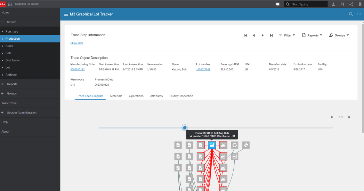Go to previous trace step
This screenshot has width=364, height=191.
254,35
